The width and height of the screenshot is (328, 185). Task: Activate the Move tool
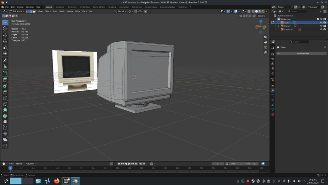coord(5,35)
